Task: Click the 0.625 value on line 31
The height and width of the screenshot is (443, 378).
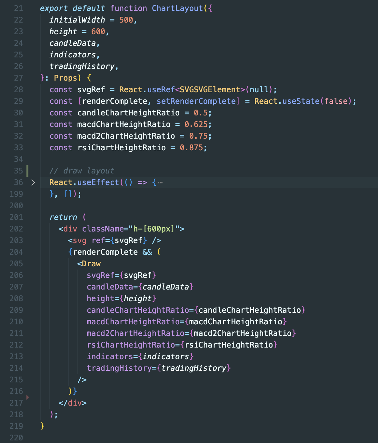Action: 196,124
